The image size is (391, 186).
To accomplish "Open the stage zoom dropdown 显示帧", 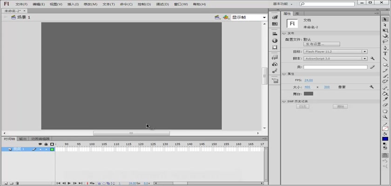I will click(249, 17).
